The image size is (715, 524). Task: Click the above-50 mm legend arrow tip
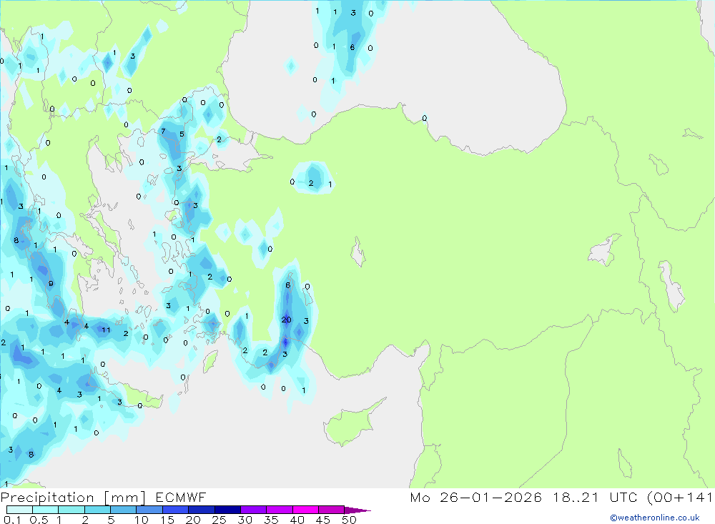point(357,510)
